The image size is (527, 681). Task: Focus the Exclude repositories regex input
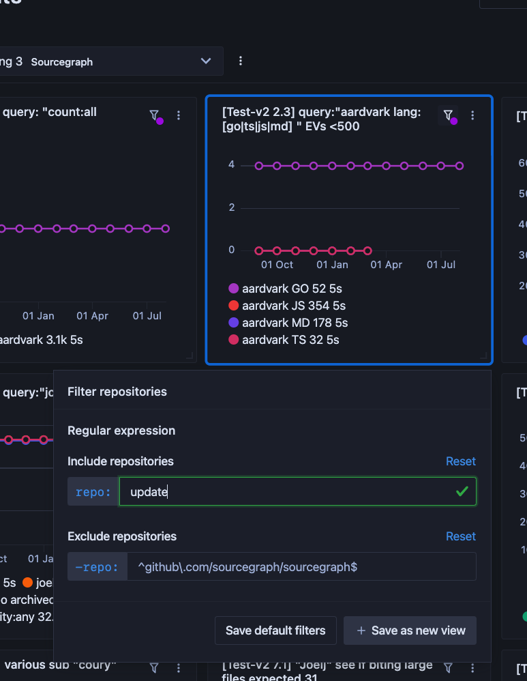coord(302,567)
